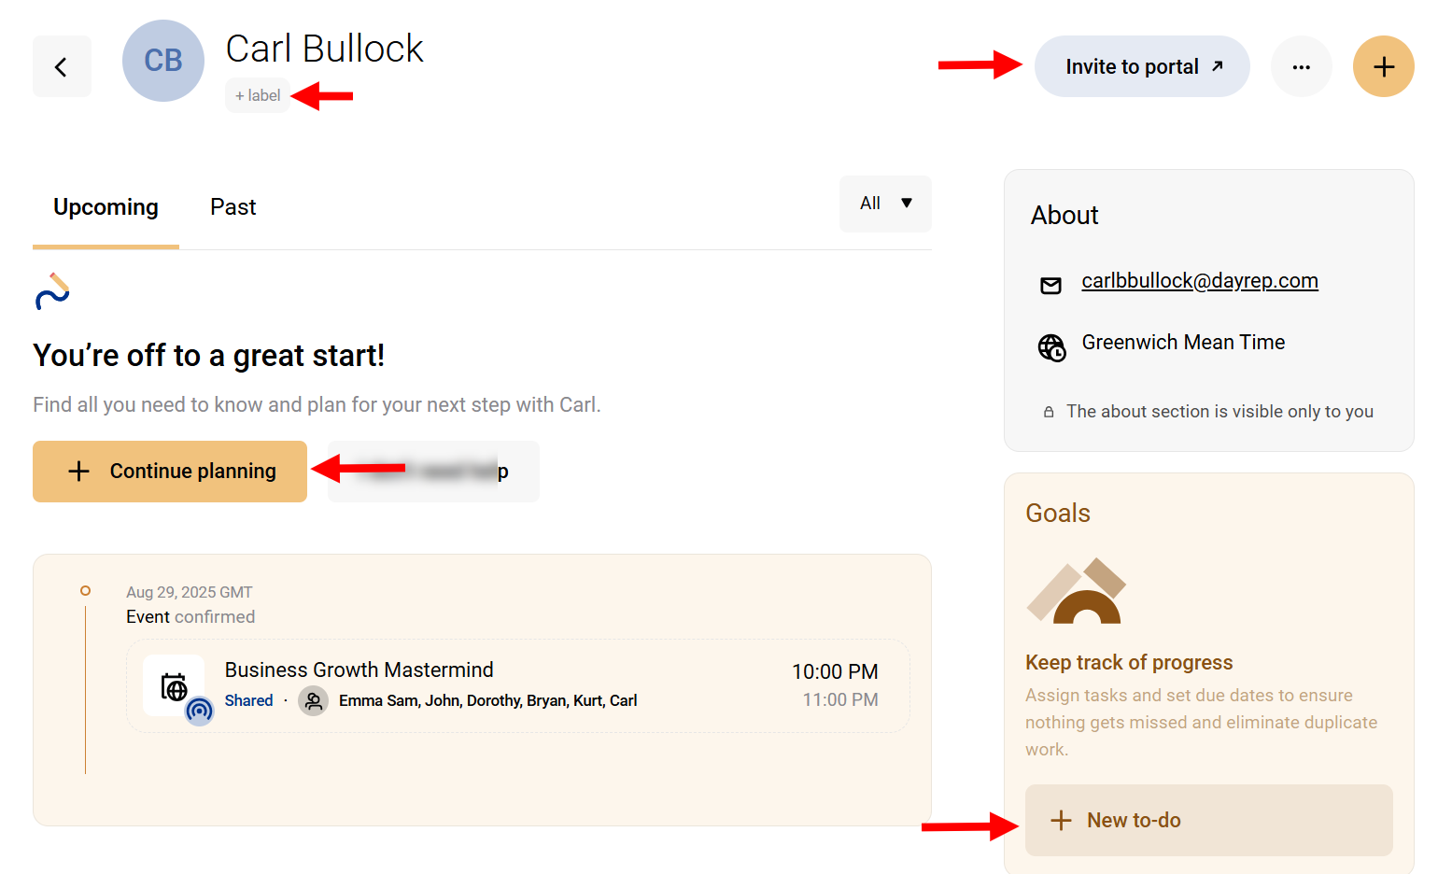Image resolution: width=1452 pixels, height=874 pixels.
Task: Click the lock icon beside the About visibility note
Action: 1048,411
